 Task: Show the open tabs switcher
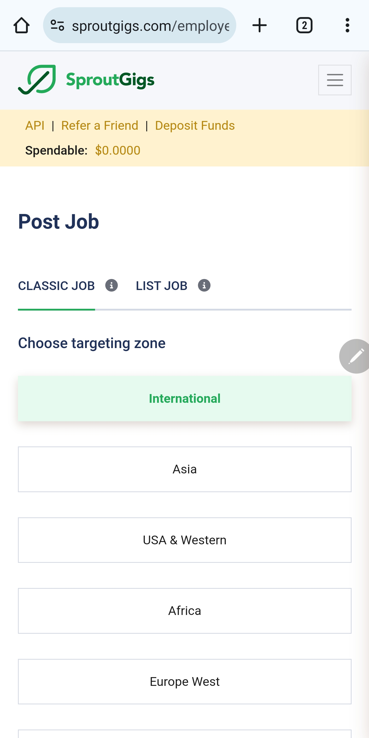pyautogui.click(x=304, y=25)
